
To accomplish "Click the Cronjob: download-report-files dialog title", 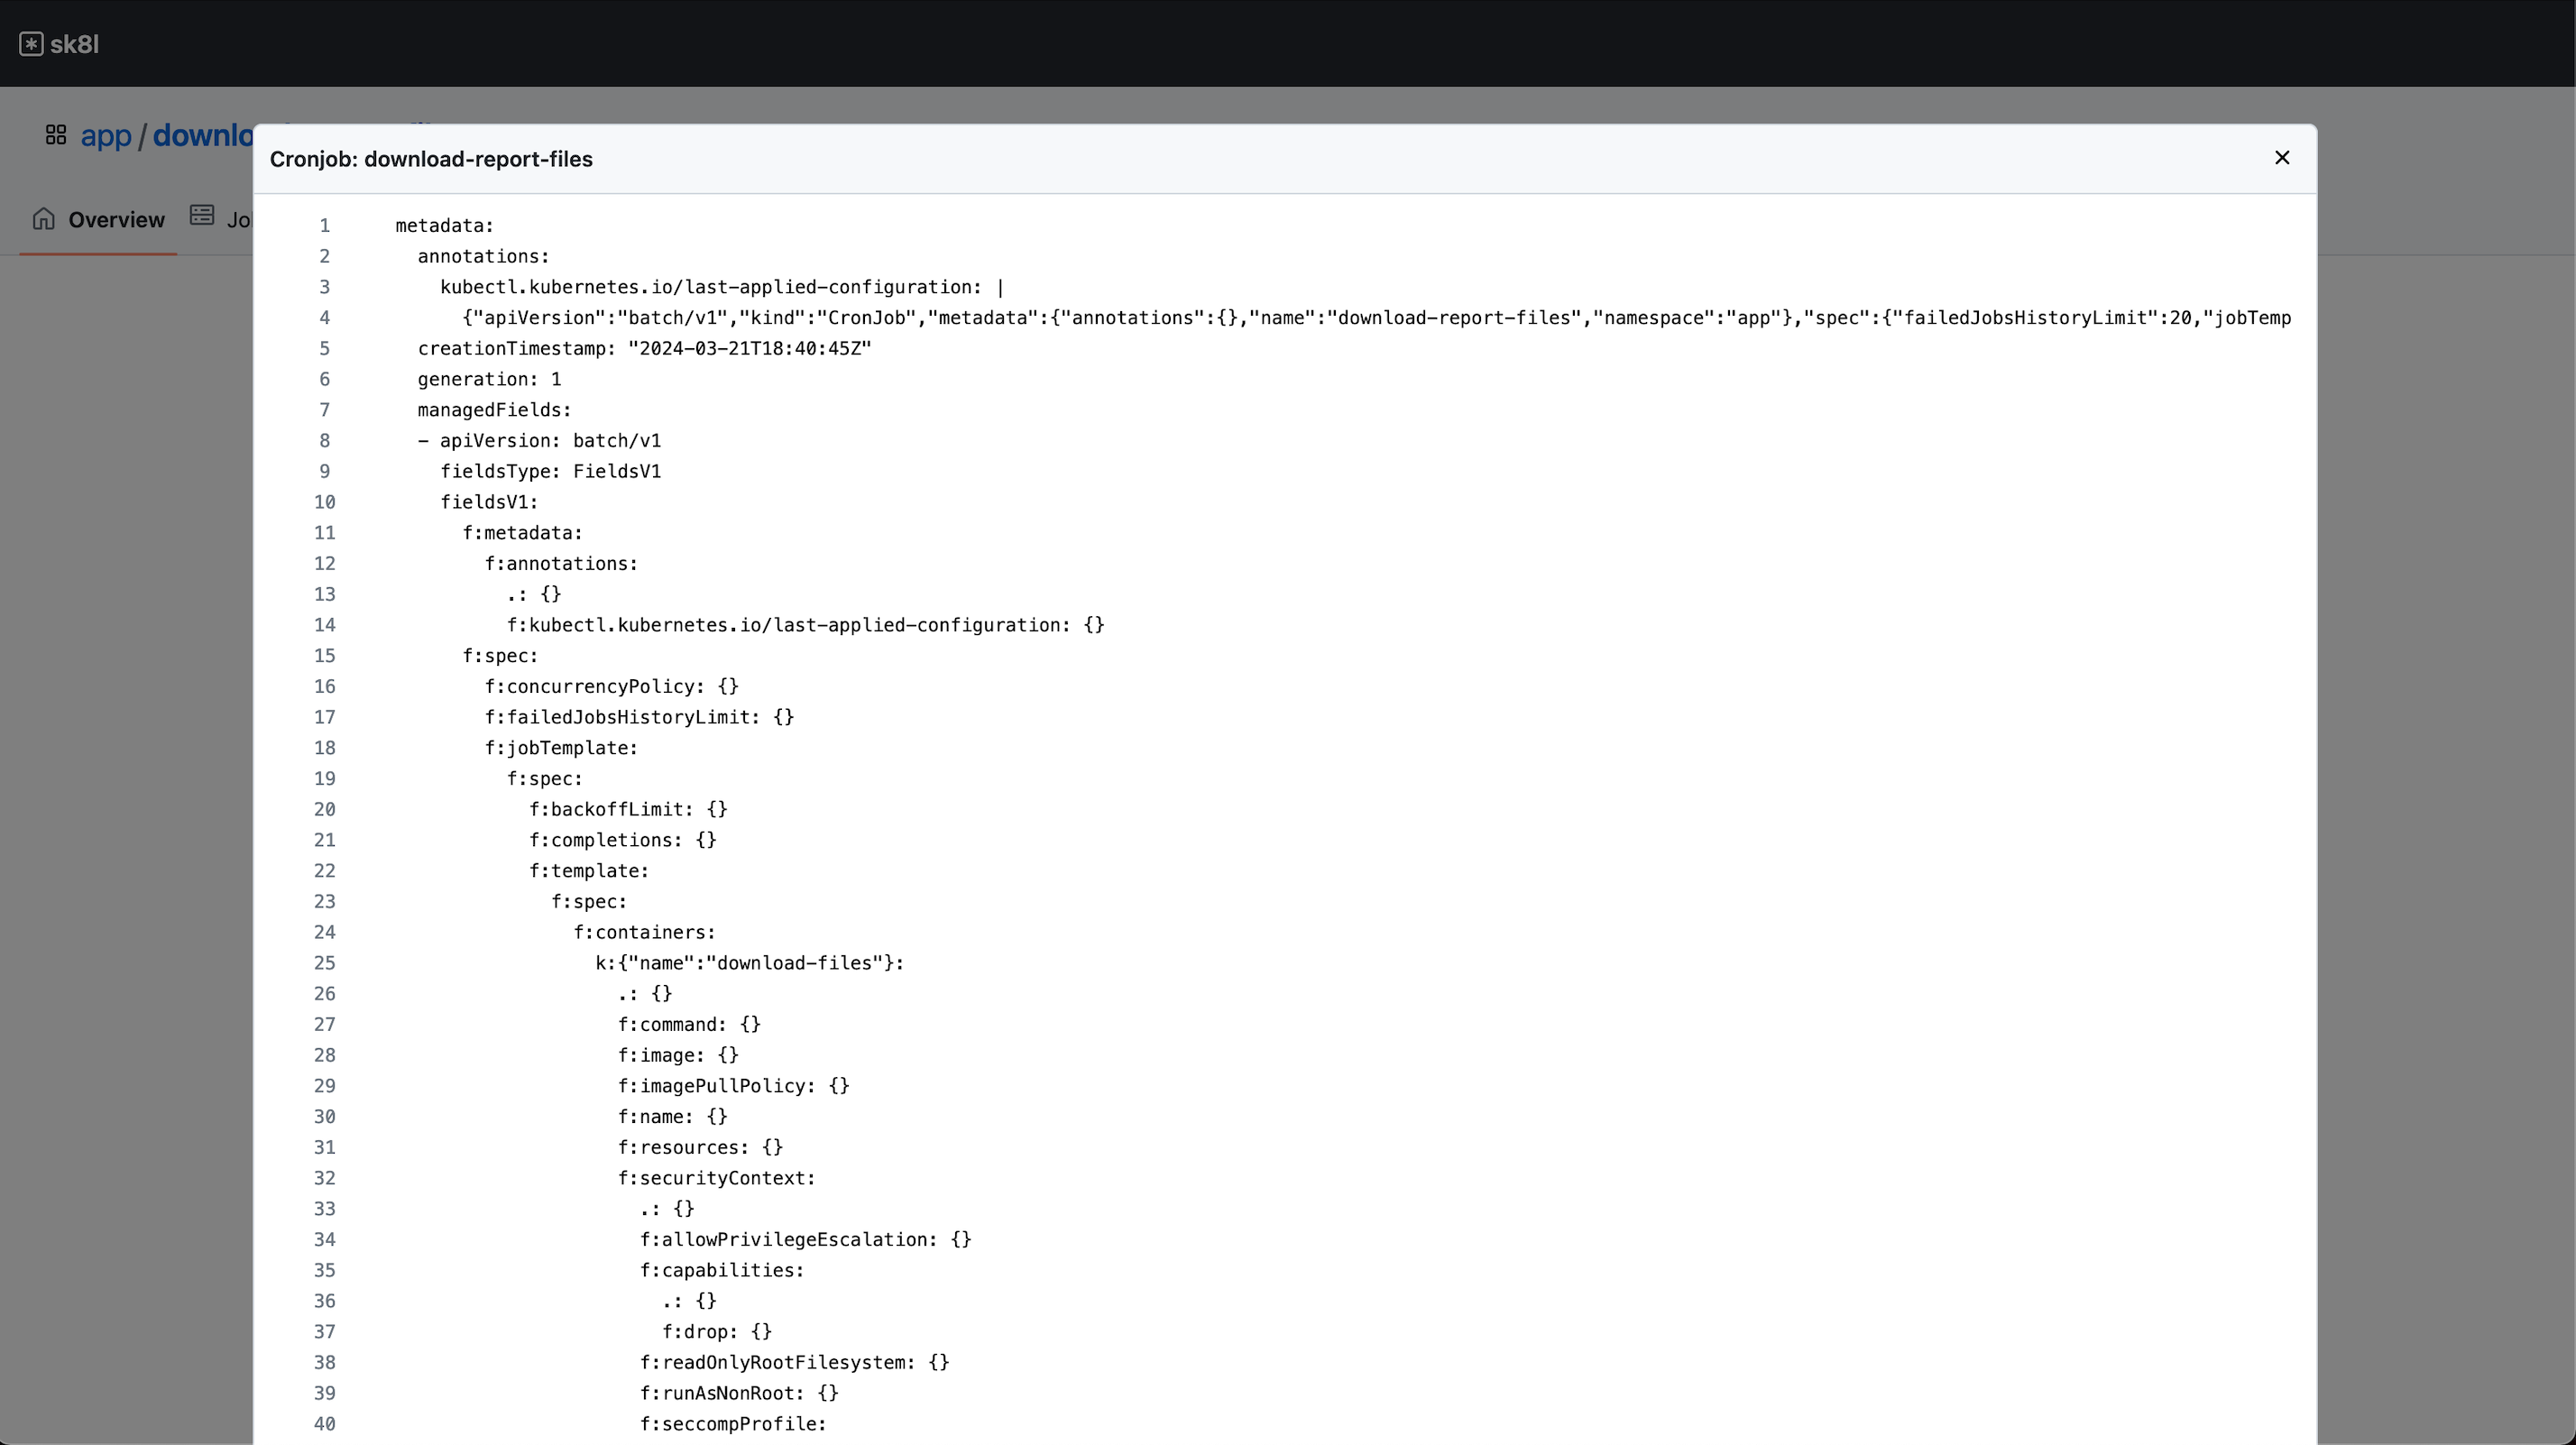I will tap(431, 159).
